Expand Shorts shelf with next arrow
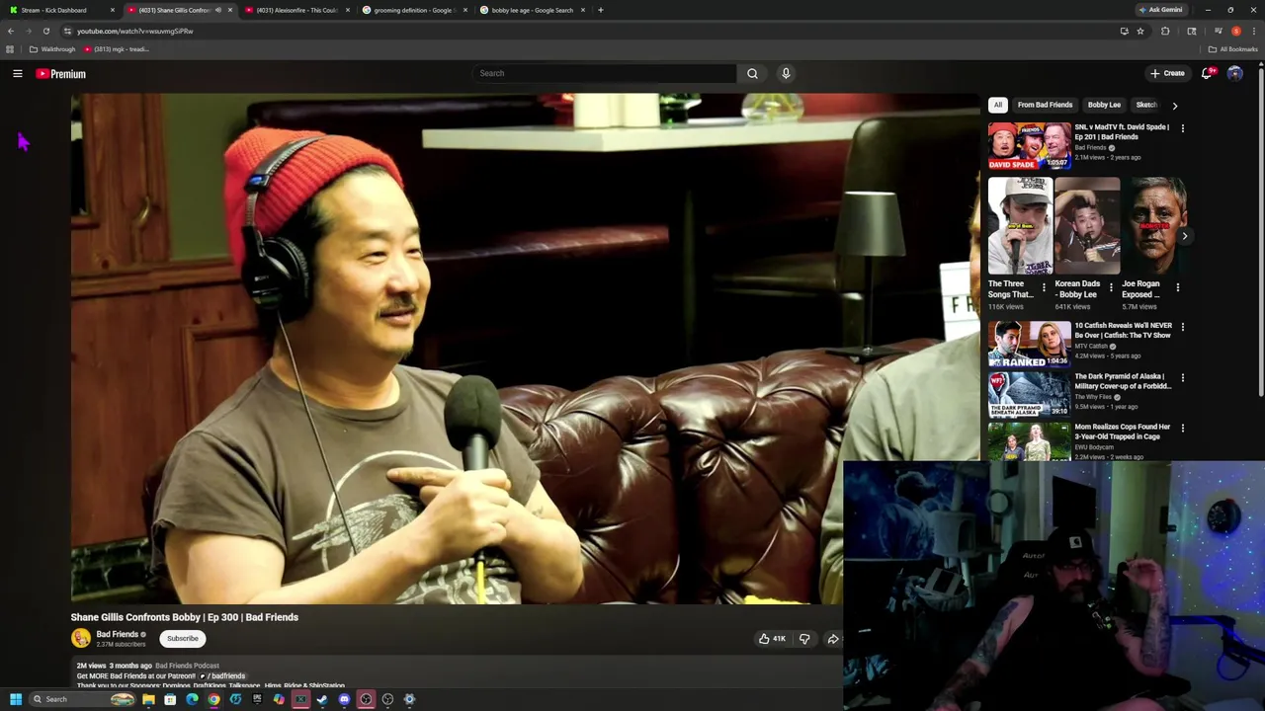This screenshot has width=1265, height=711. [1184, 236]
